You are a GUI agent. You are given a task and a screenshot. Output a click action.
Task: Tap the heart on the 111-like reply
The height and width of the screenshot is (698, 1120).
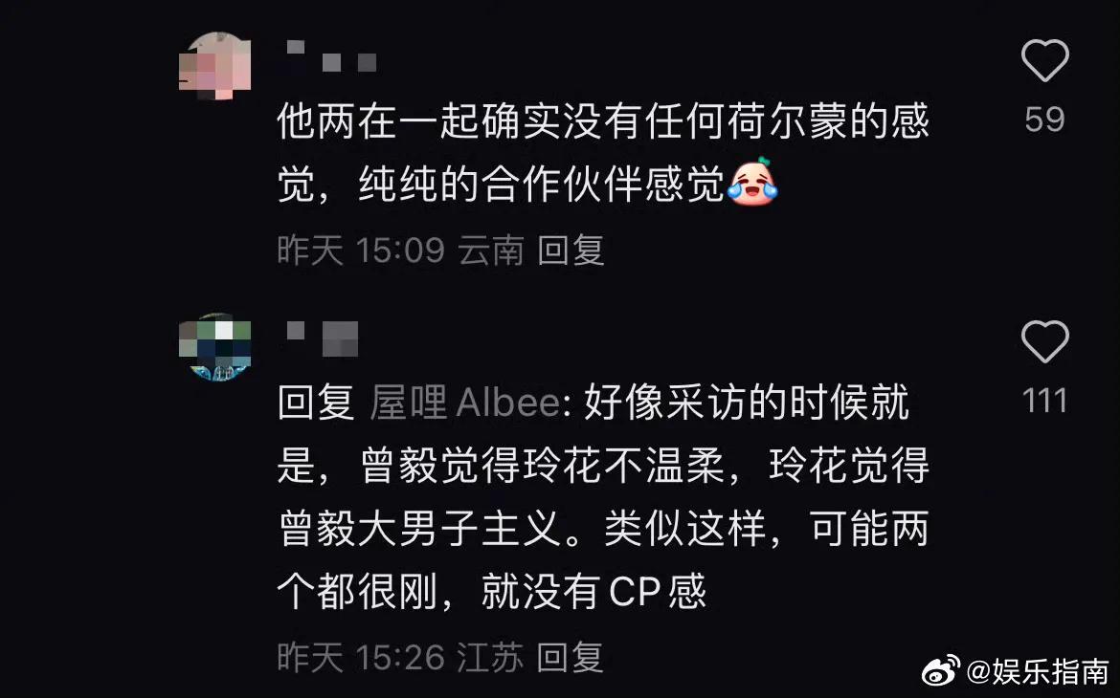point(1044,341)
